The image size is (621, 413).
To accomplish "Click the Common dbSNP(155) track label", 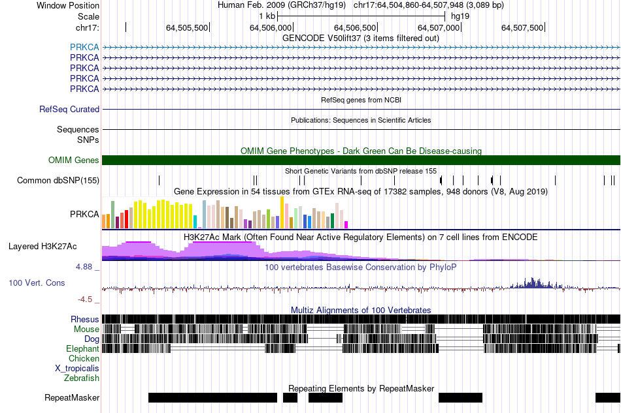I will click(x=58, y=180).
